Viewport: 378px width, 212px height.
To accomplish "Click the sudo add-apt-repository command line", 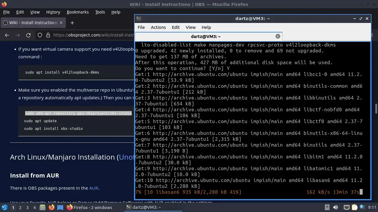I will [78, 113].
